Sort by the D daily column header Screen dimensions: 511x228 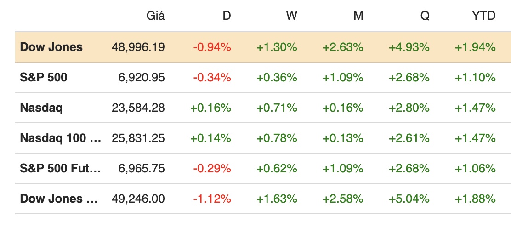coord(227,16)
